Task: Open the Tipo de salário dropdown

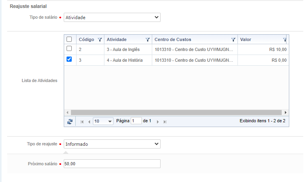Action: pos(112,18)
